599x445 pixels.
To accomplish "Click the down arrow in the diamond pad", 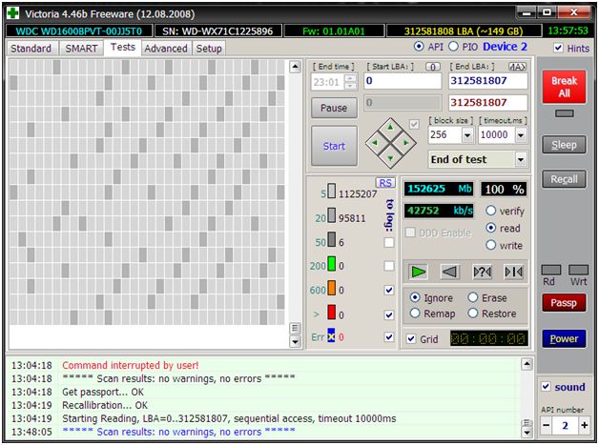I will pos(390,158).
